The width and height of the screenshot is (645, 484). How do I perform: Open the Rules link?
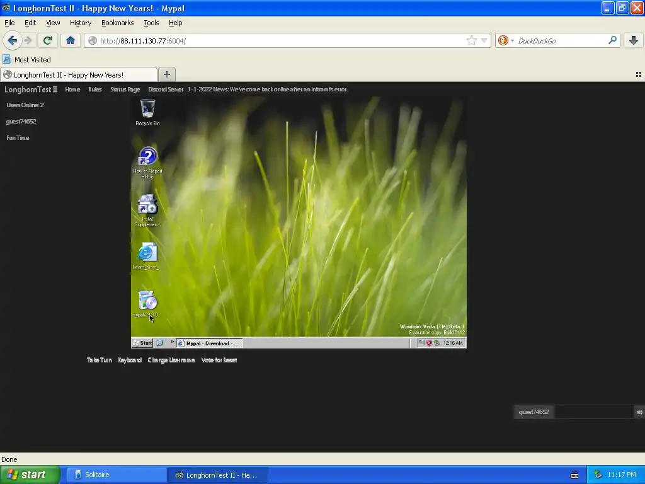pos(94,89)
